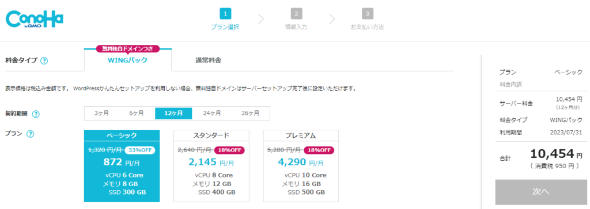Click the 次へ button
The image size is (590, 209).
click(x=541, y=192)
